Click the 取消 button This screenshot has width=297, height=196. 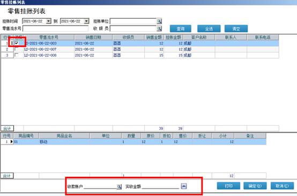(x=282, y=186)
